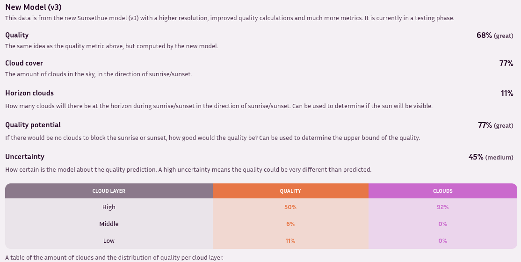Click the 50% quality cell for High

pyautogui.click(x=290, y=207)
